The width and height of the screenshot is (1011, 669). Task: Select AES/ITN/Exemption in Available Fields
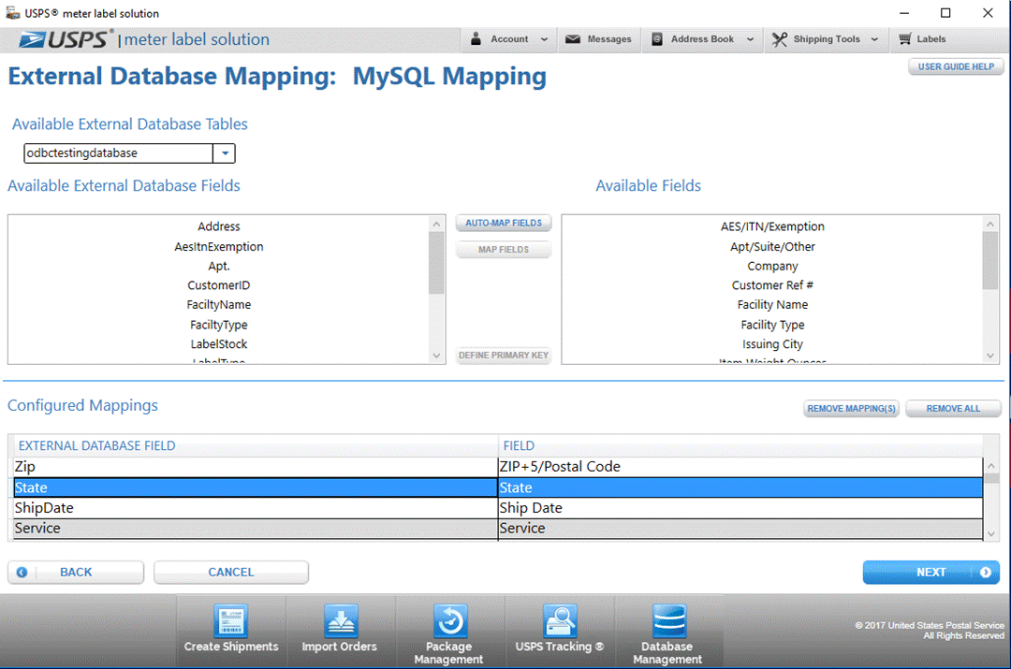click(772, 226)
